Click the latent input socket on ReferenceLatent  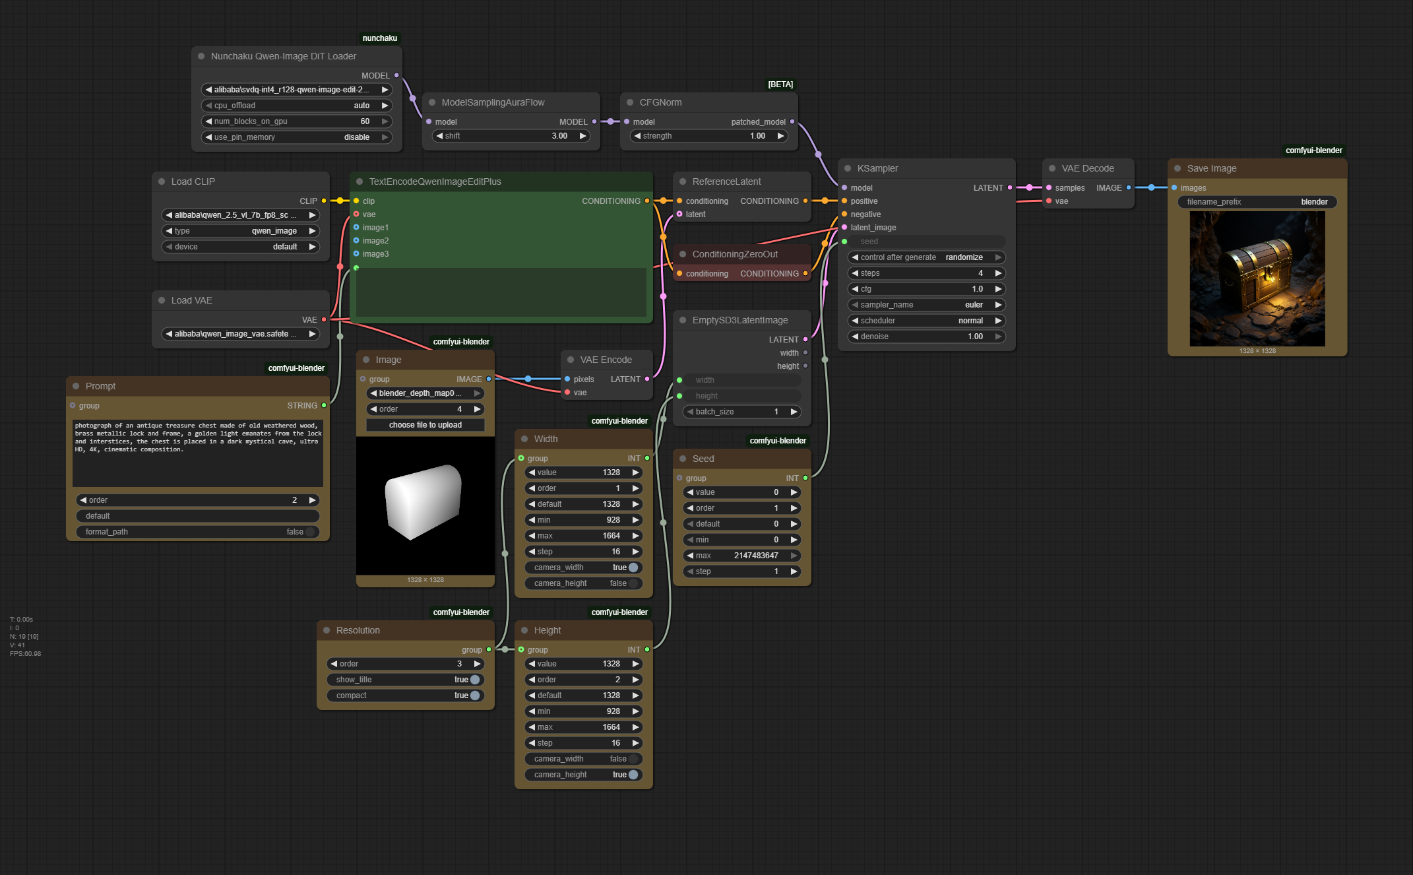point(679,214)
